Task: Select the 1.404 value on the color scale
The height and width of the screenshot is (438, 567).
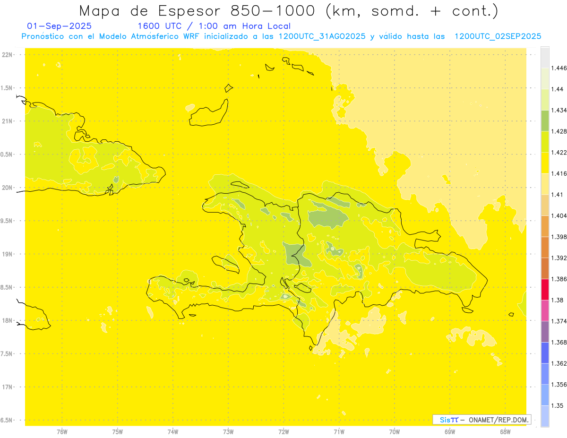Action: pos(558,215)
